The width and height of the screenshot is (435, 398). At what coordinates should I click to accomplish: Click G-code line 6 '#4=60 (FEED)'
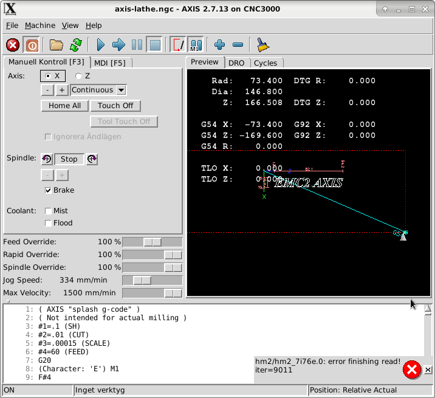(x=64, y=352)
